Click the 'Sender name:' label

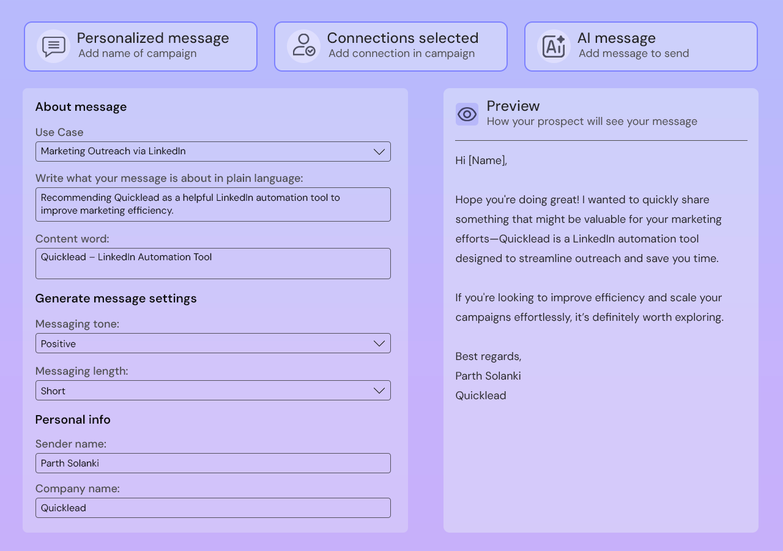click(71, 444)
